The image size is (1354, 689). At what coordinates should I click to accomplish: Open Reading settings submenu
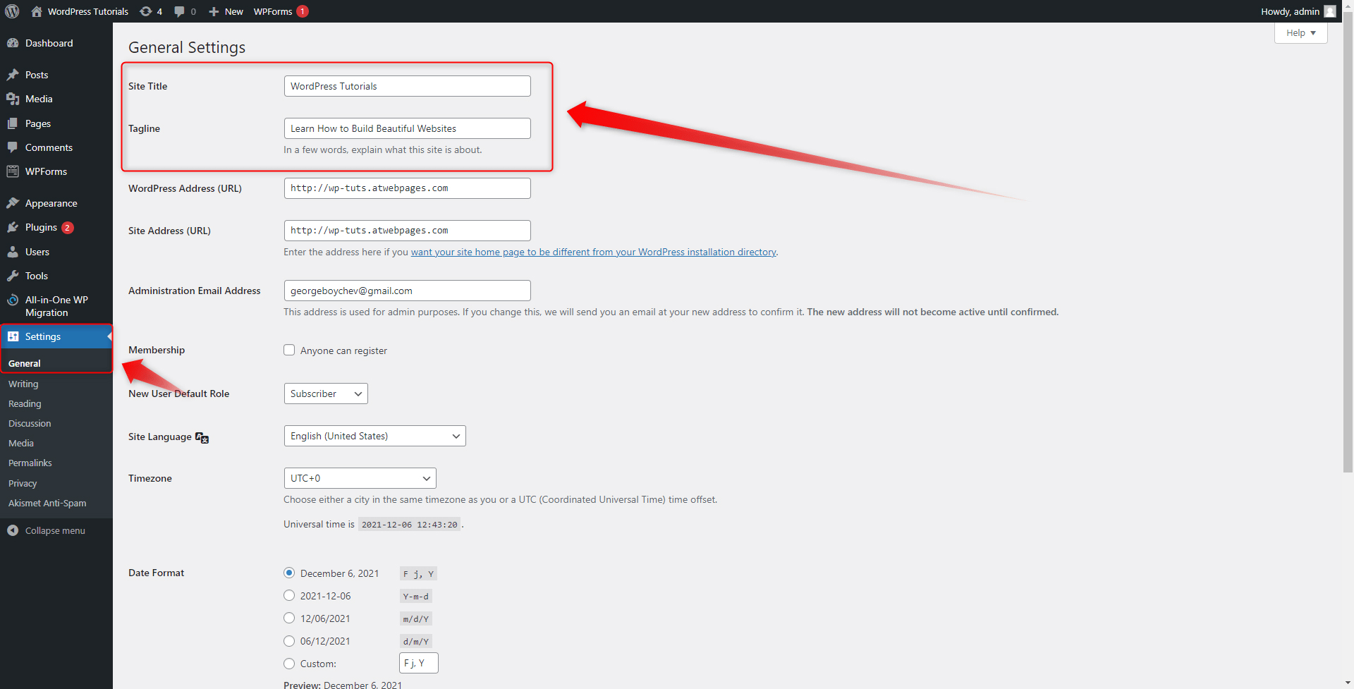(25, 403)
